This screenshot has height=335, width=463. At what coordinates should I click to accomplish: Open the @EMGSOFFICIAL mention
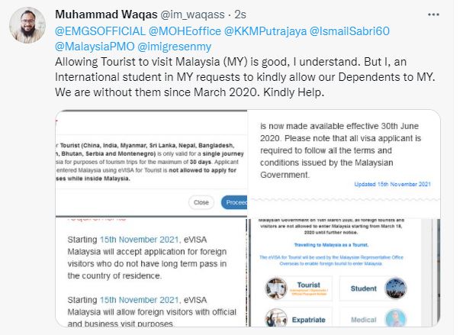(x=100, y=31)
